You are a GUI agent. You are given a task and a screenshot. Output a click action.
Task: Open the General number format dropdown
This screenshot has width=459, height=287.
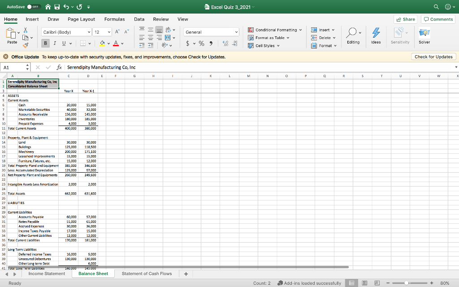tap(236, 32)
